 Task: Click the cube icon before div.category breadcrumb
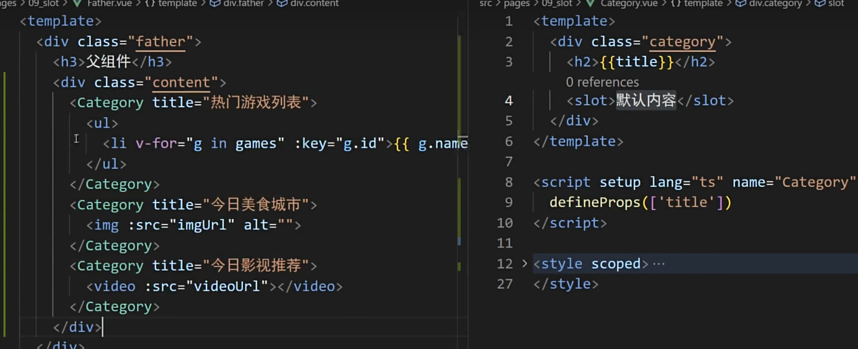[741, 4]
